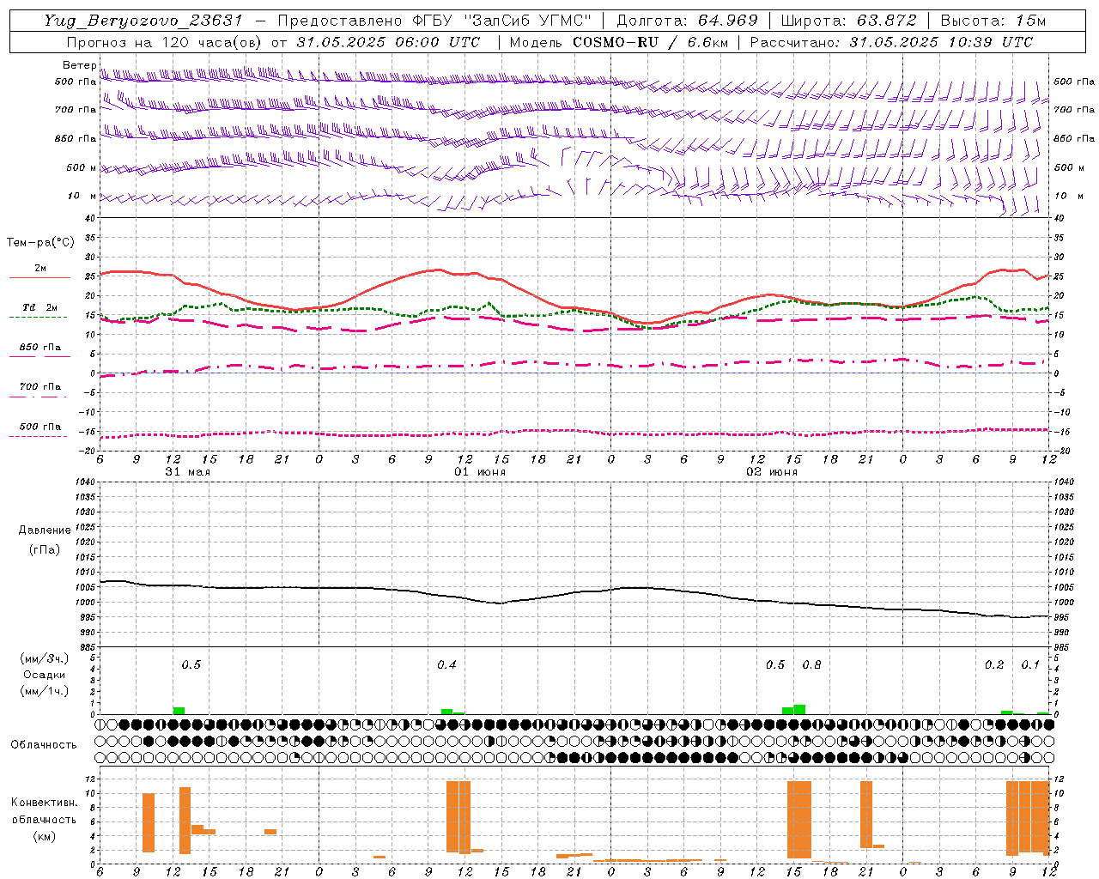This screenshot has width=1099, height=879.
Task: Click the Конвективн. облачность panel label
Action: (x=44, y=819)
